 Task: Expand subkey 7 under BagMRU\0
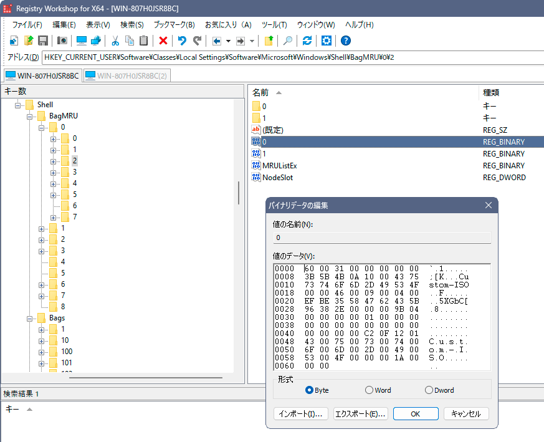point(53,218)
